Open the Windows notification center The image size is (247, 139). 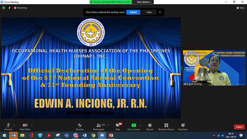(241, 135)
